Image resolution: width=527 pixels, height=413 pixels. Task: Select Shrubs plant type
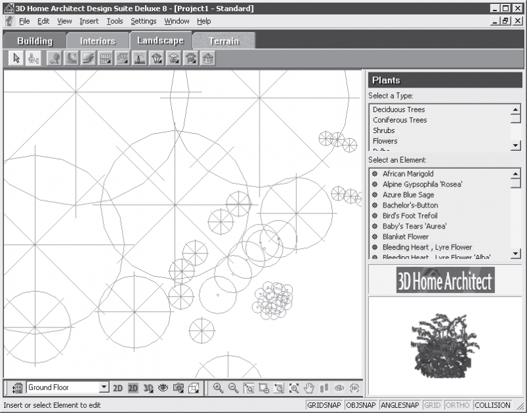[383, 130]
